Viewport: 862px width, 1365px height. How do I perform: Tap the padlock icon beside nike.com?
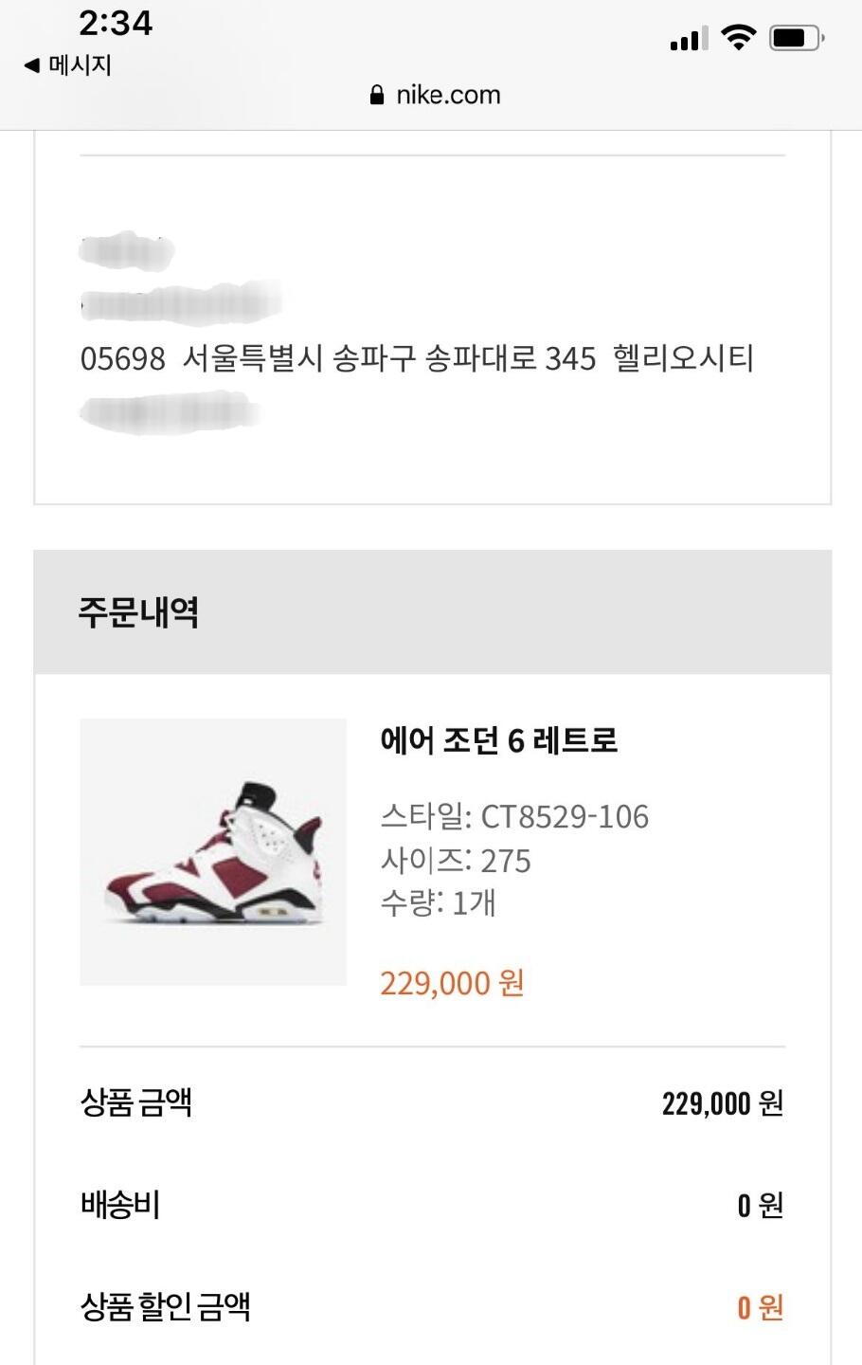click(x=377, y=95)
